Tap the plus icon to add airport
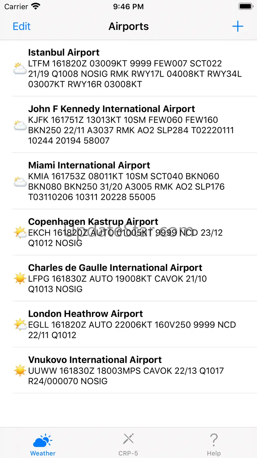257x458 pixels. coord(238,26)
